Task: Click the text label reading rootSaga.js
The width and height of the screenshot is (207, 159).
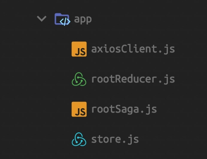Action: (124, 110)
